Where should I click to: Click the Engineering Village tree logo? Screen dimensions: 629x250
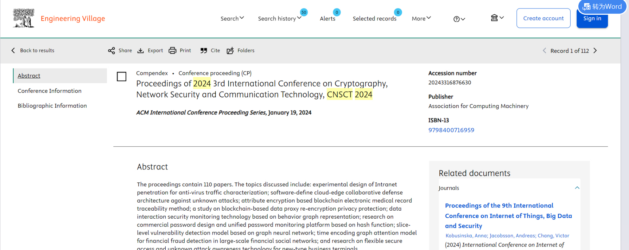point(24,18)
